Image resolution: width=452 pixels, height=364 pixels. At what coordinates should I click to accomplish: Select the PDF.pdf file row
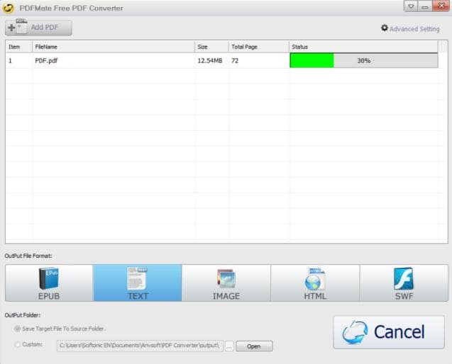coord(221,61)
